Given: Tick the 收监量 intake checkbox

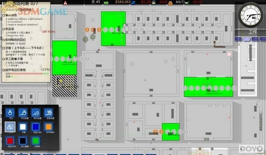Looking at the screenshot, I should 3,29.
